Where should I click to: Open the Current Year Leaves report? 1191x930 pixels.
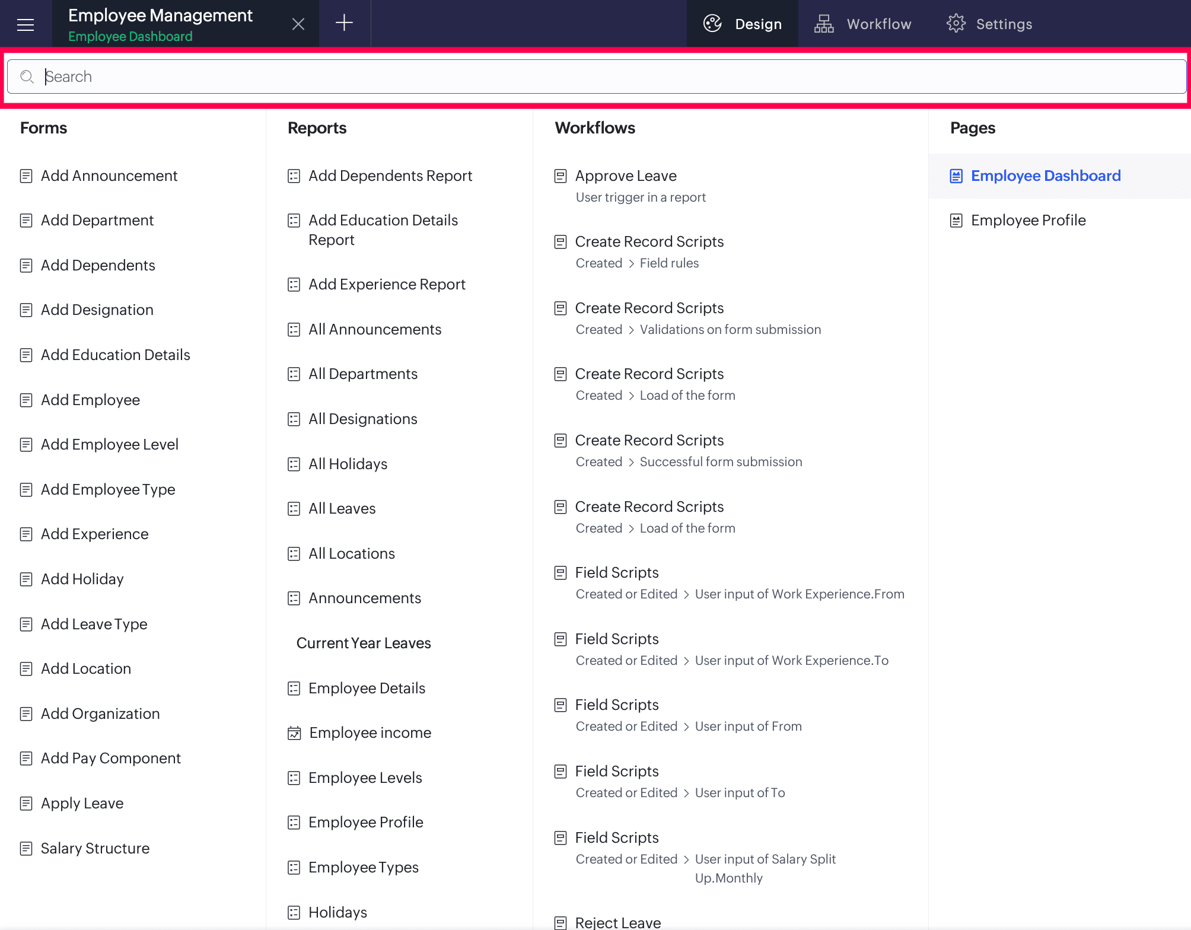(x=363, y=643)
